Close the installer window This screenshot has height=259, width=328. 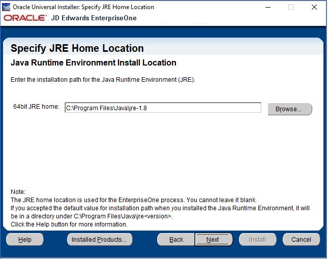click(314, 7)
